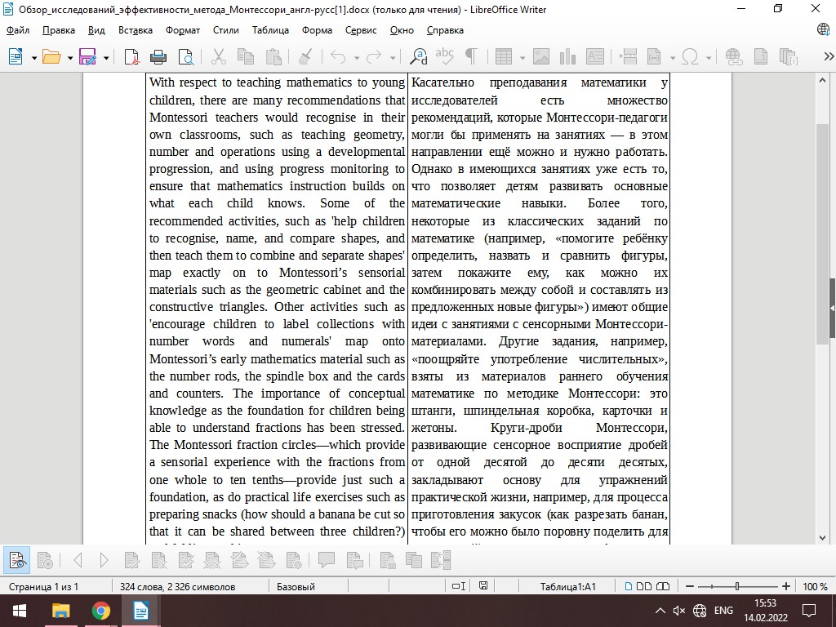
Task: Open the Таблица menu
Action: [x=270, y=30]
